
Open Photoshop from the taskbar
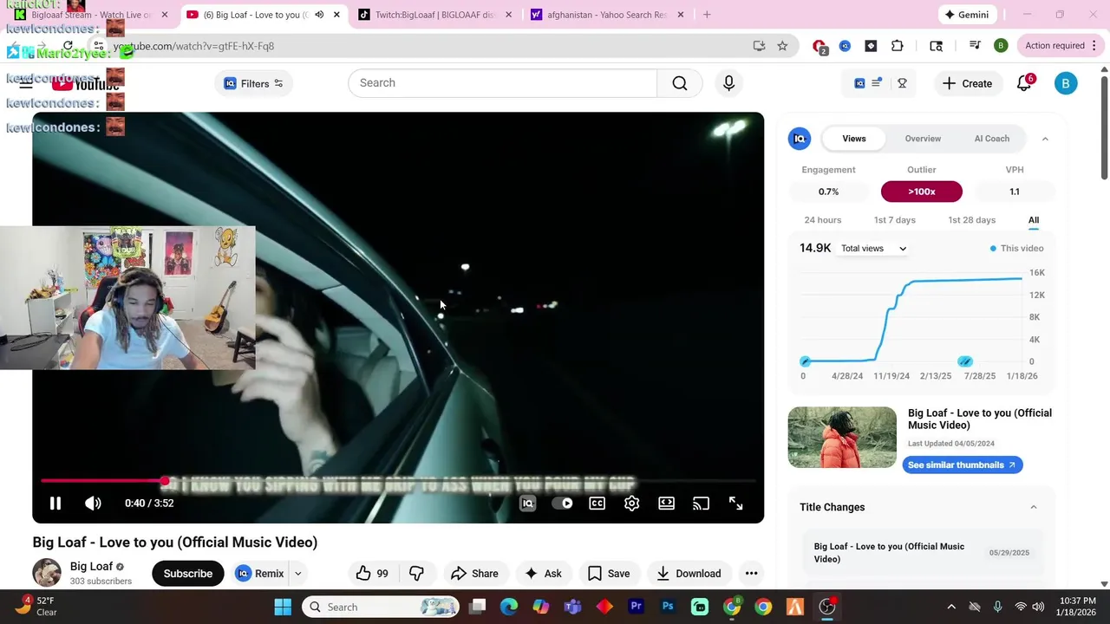(667, 607)
